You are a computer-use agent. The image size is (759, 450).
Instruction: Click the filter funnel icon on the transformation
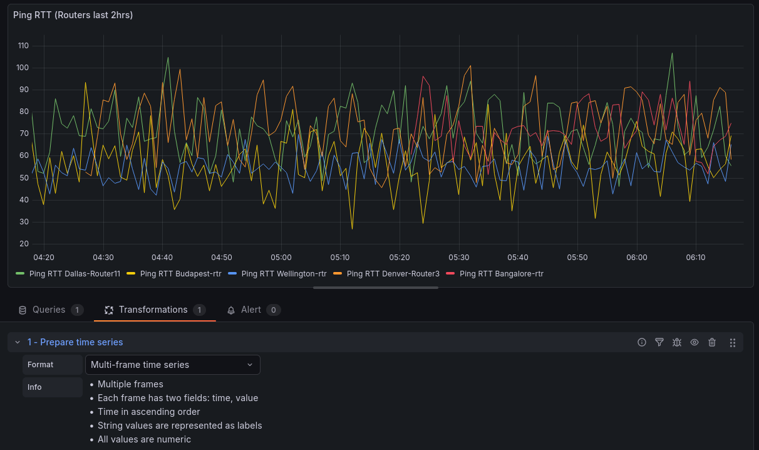tap(659, 342)
